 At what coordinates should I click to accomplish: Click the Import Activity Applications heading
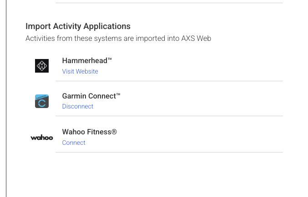point(78,26)
